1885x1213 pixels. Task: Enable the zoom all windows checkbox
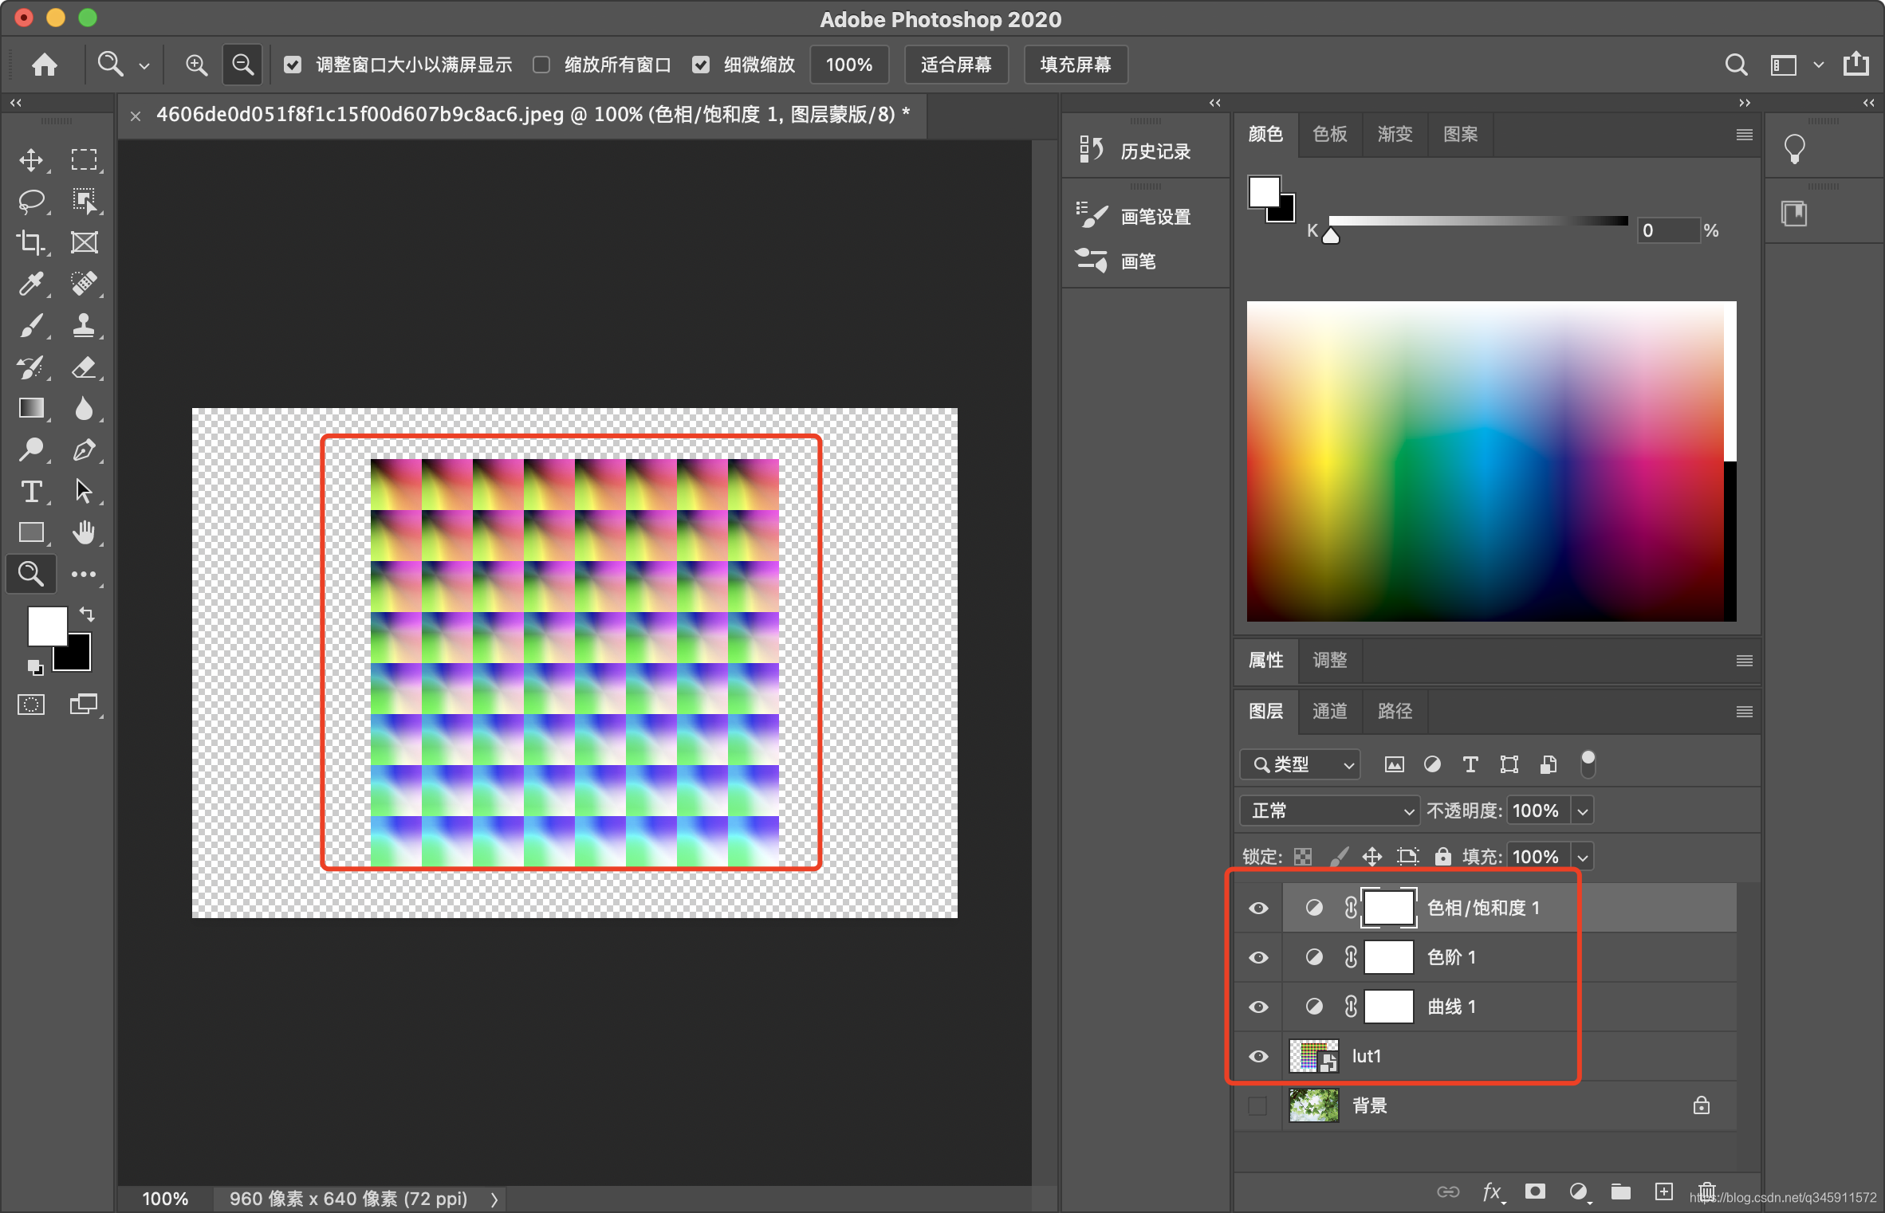pyautogui.click(x=541, y=65)
